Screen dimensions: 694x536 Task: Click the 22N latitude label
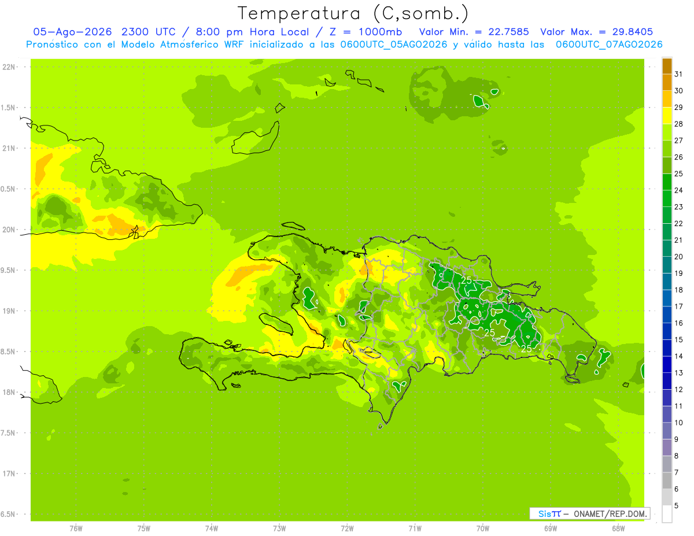tap(10, 67)
